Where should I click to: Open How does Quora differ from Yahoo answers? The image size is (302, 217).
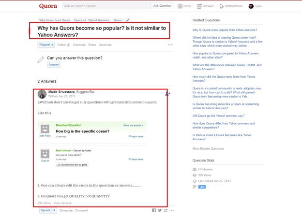pos(224,126)
